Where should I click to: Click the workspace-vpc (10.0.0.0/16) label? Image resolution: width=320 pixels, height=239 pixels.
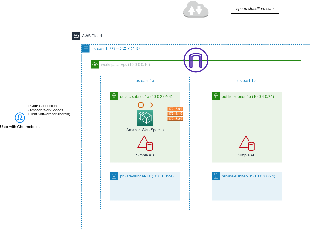pyautogui.click(x=126, y=65)
